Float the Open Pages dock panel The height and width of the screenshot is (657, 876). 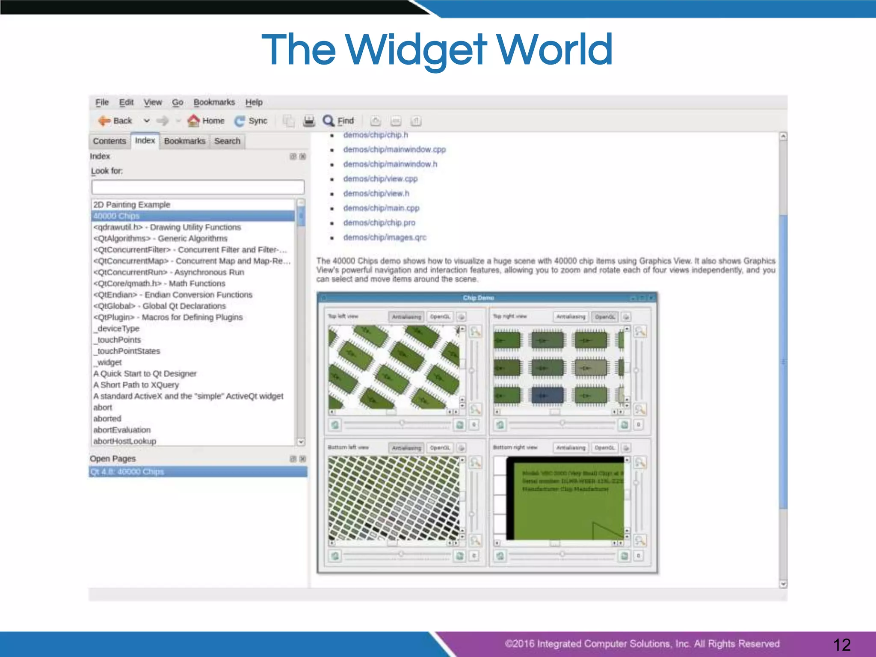[293, 459]
